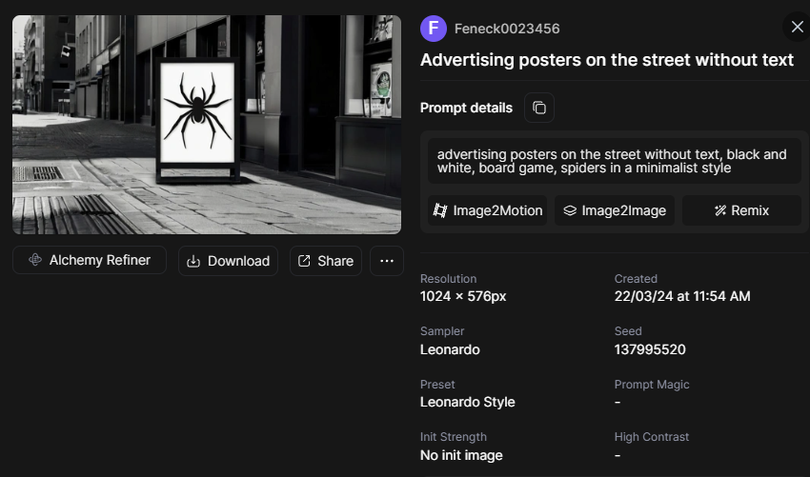
Task: Open the Feneck0023456 profile link
Action: point(507,29)
